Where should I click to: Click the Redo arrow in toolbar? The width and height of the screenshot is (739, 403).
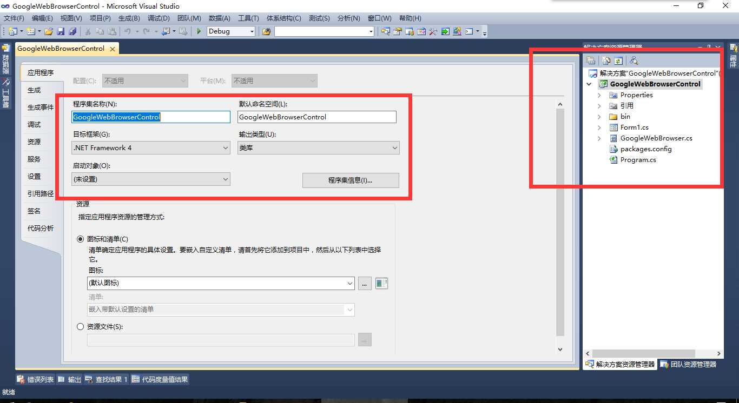(x=147, y=31)
